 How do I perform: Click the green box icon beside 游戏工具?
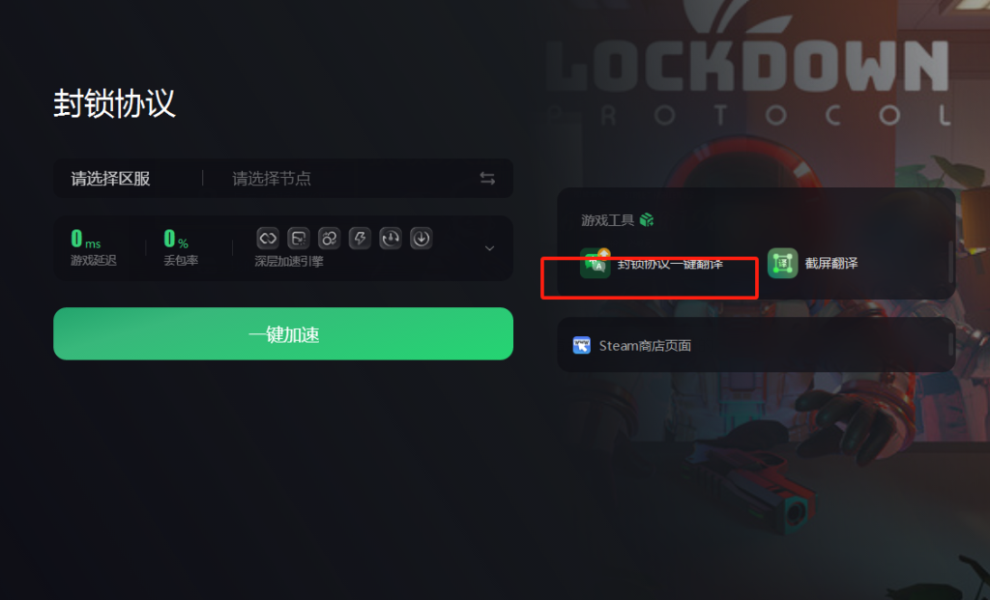[647, 219]
